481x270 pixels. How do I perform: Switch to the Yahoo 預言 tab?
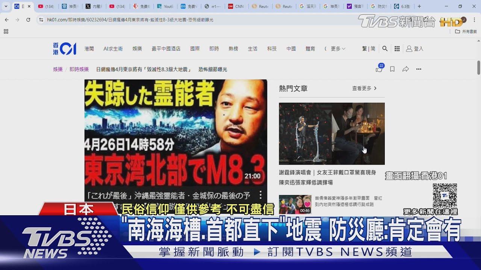tap(355, 6)
